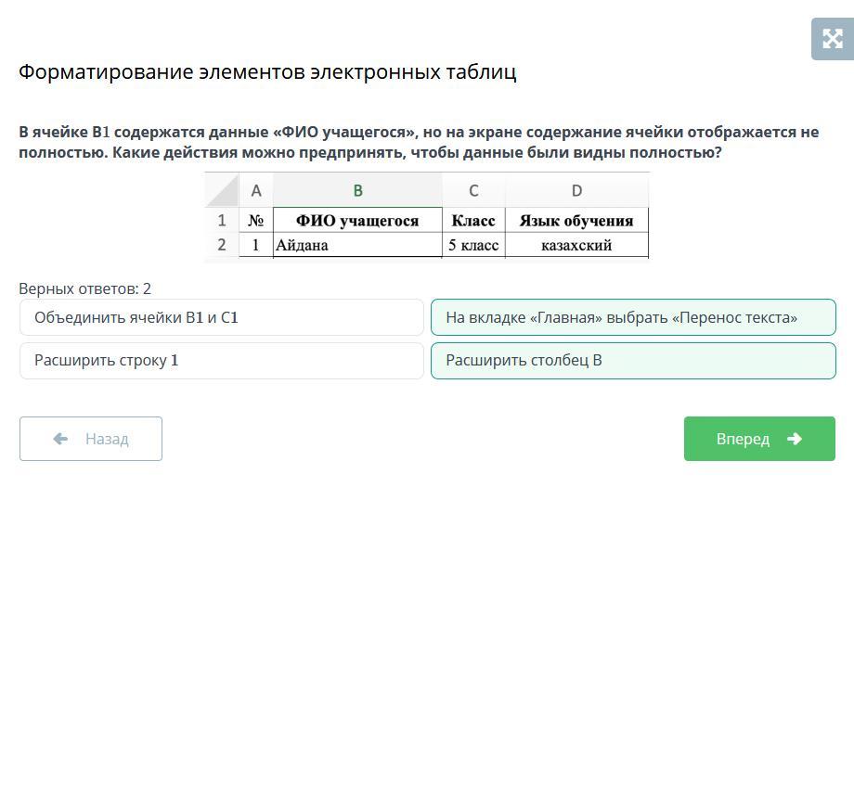The height and width of the screenshot is (807, 854).
Task: Click the fullscreen expand icon
Action: pos(832,39)
